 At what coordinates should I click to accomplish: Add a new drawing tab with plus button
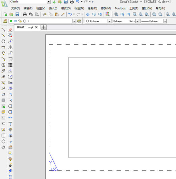[x=44, y=27]
